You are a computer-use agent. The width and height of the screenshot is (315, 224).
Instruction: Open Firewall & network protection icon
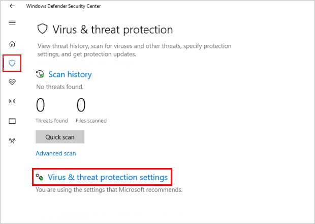[12, 101]
